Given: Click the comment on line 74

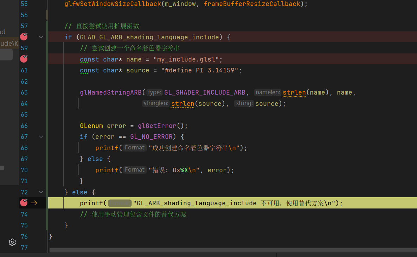Looking at the screenshot, I should pyautogui.click(x=133, y=214).
